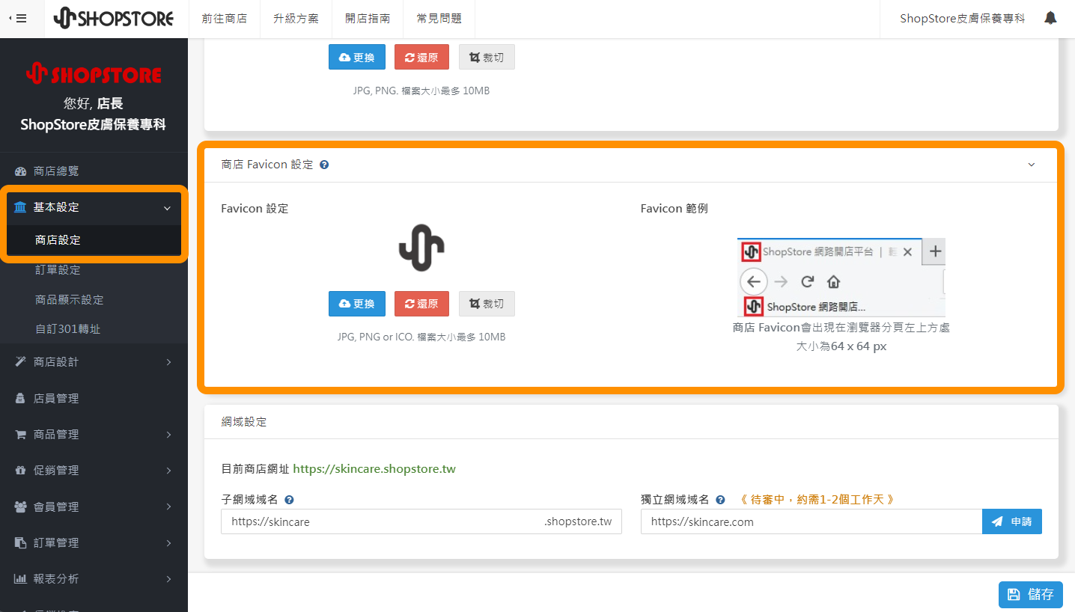This screenshot has width=1075, height=612.
Task: Open 店員管理 in the sidebar
Action: point(94,399)
